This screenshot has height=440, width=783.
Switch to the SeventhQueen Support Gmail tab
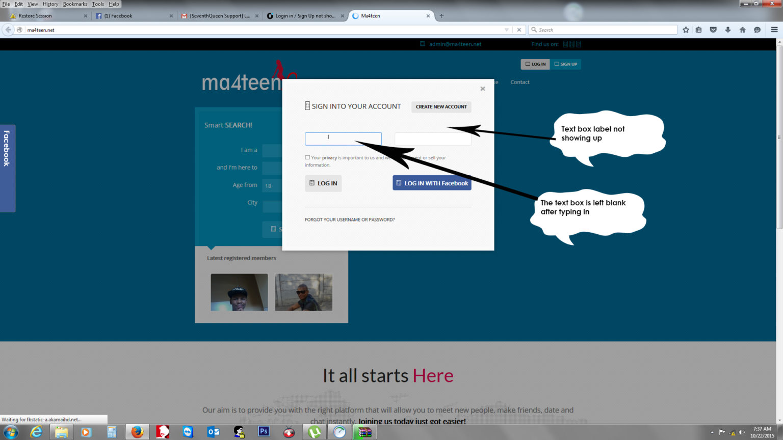pos(220,16)
